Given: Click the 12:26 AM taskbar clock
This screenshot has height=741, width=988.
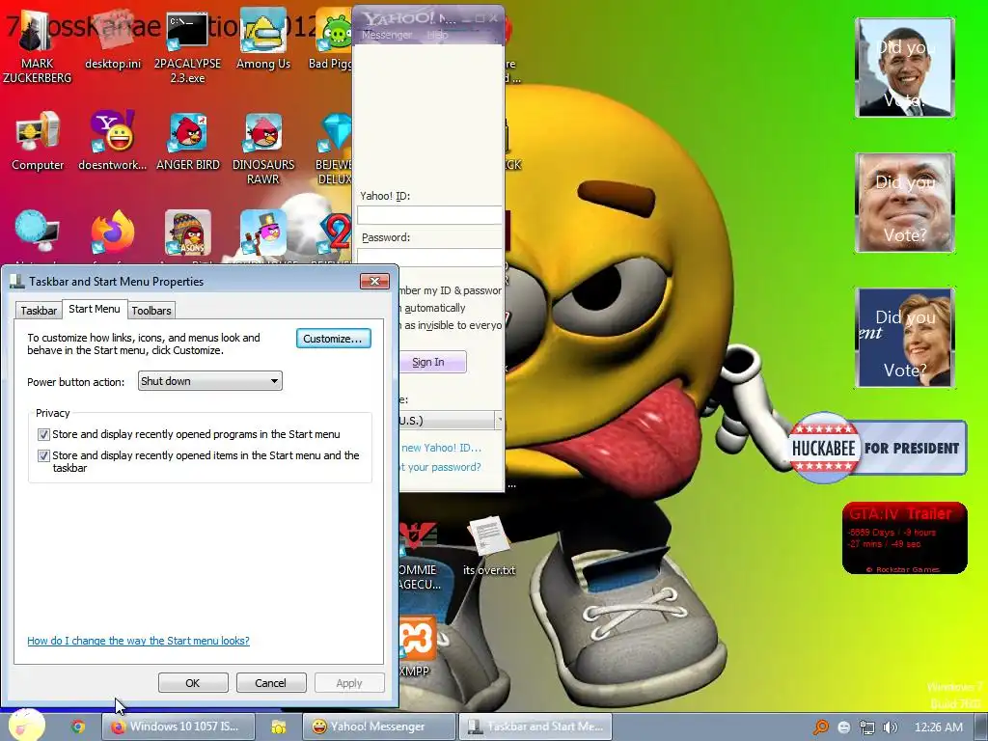Looking at the screenshot, I should pos(938,727).
